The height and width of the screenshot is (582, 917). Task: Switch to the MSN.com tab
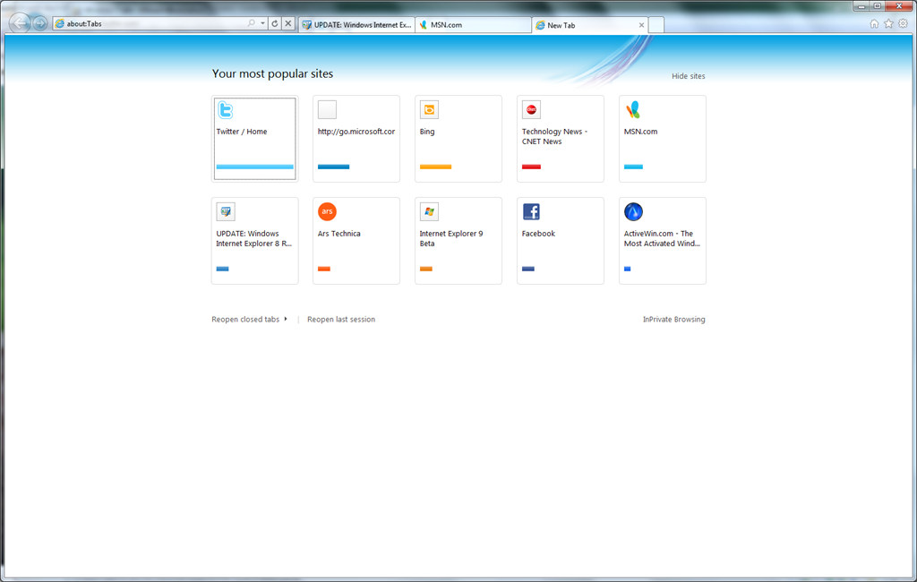[473, 25]
